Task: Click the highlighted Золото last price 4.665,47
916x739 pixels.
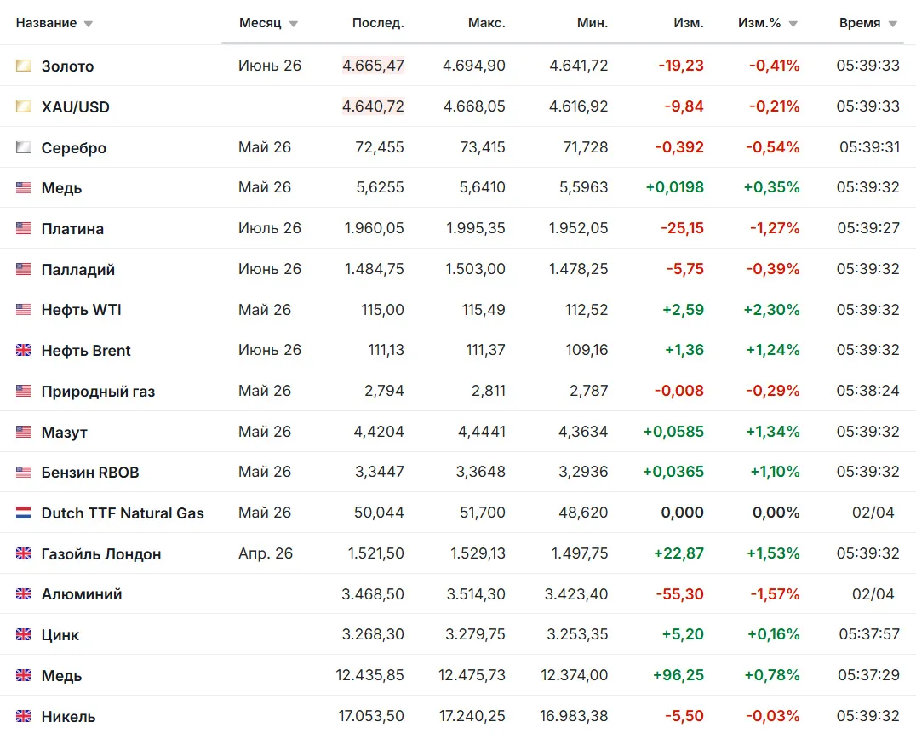Action: click(373, 66)
